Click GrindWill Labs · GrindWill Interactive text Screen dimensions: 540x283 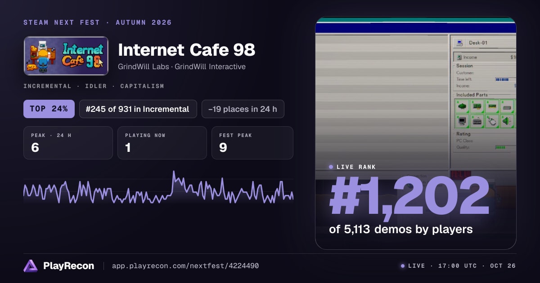(182, 66)
